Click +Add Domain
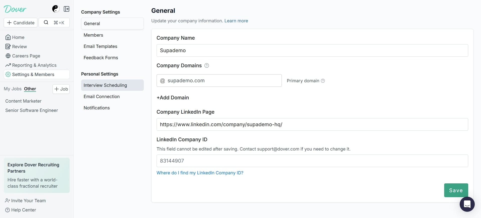Image resolution: width=481 pixels, height=218 pixels. point(173,98)
